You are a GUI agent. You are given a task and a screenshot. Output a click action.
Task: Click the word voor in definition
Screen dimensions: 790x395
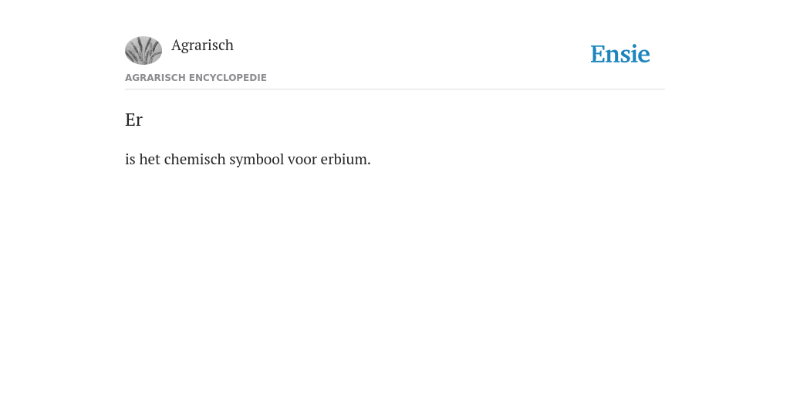(x=302, y=160)
